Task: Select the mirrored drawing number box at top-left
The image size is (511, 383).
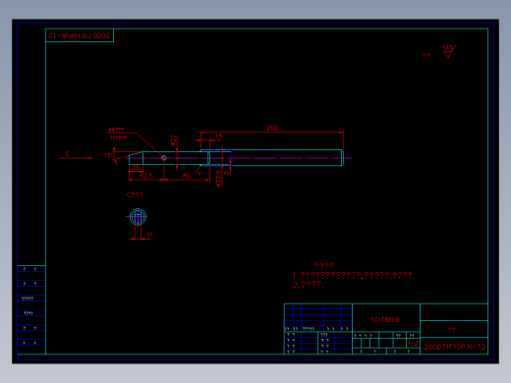Action: [x=80, y=35]
